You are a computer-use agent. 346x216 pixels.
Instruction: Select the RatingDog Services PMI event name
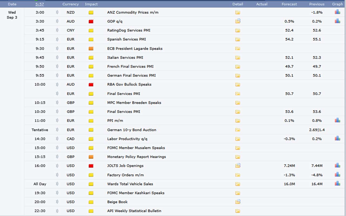click(x=129, y=30)
